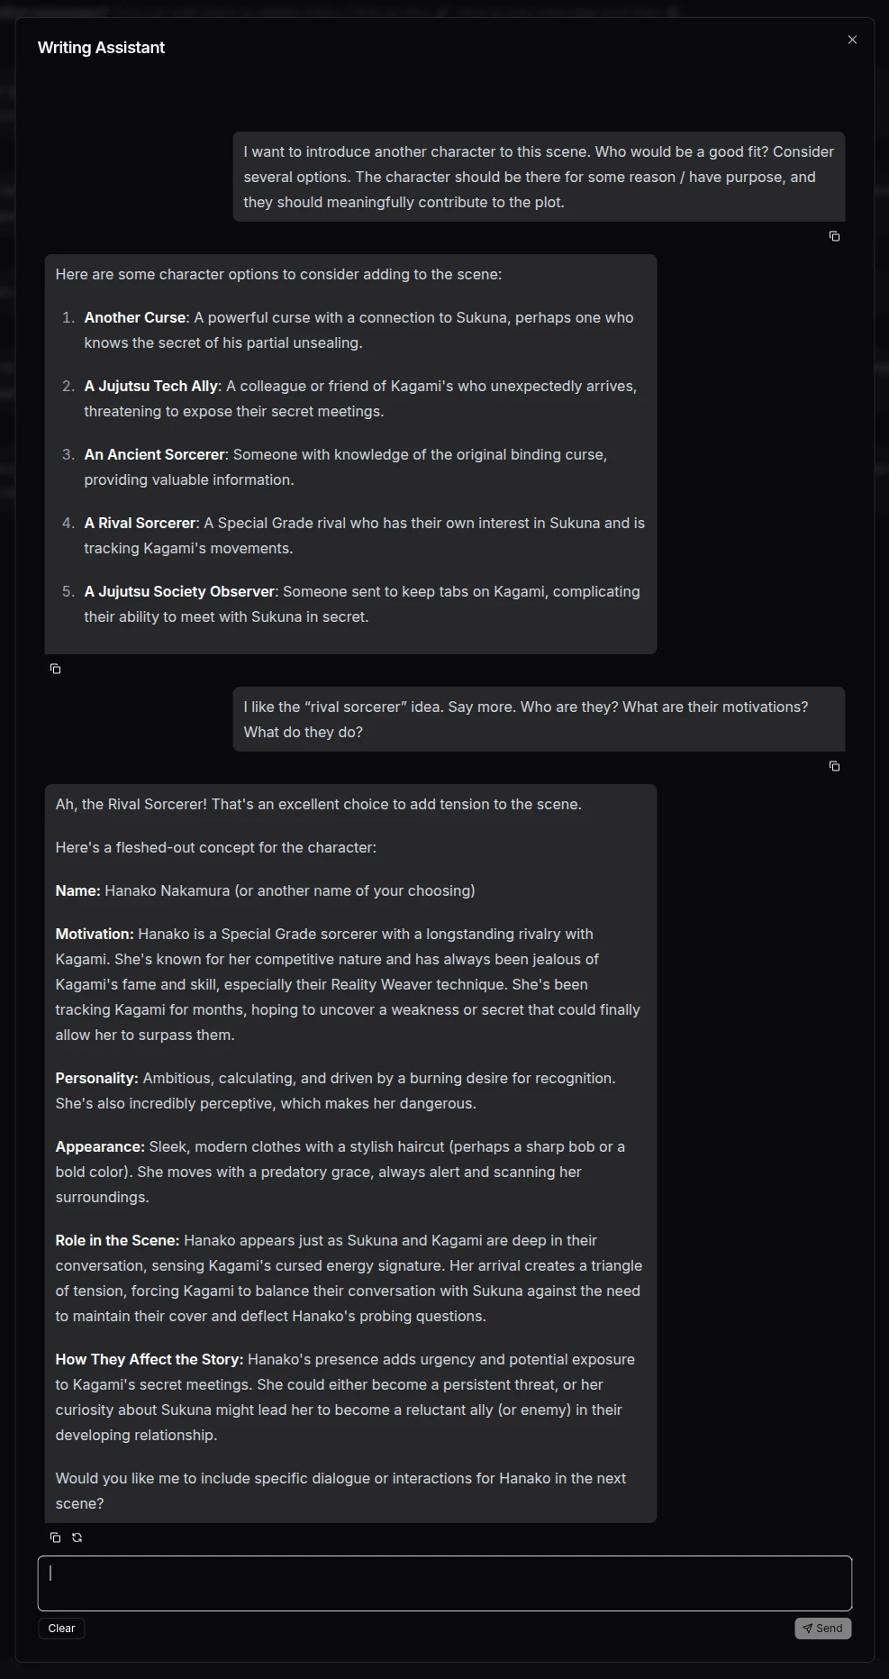The width and height of the screenshot is (889, 1679).
Task: Click the Writing Assistant title text
Action: pyautogui.click(x=101, y=47)
